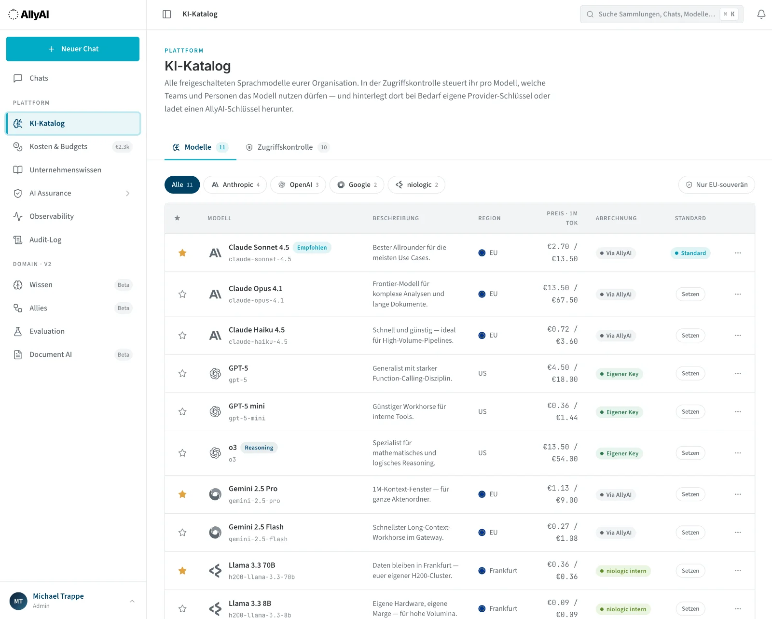The width and height of the screenshot is (772, 619).
Task: Click the Eigener Key badge for GPT-5
Action: (620, 374)
